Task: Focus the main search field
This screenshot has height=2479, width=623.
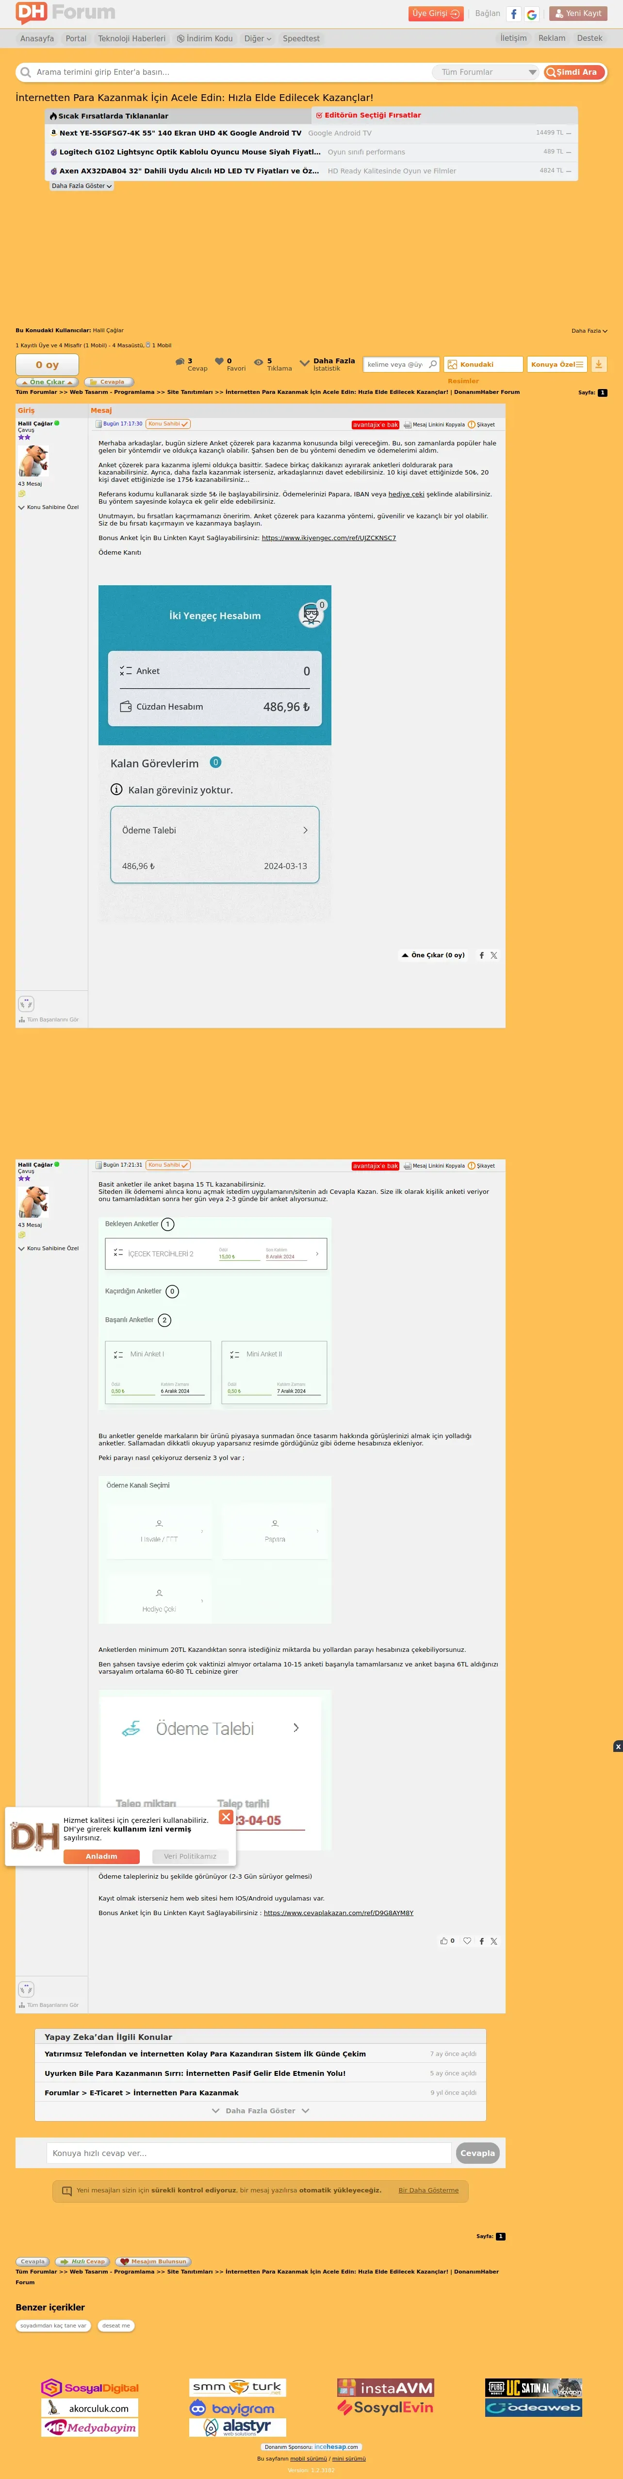Action: tap(231, 72)
